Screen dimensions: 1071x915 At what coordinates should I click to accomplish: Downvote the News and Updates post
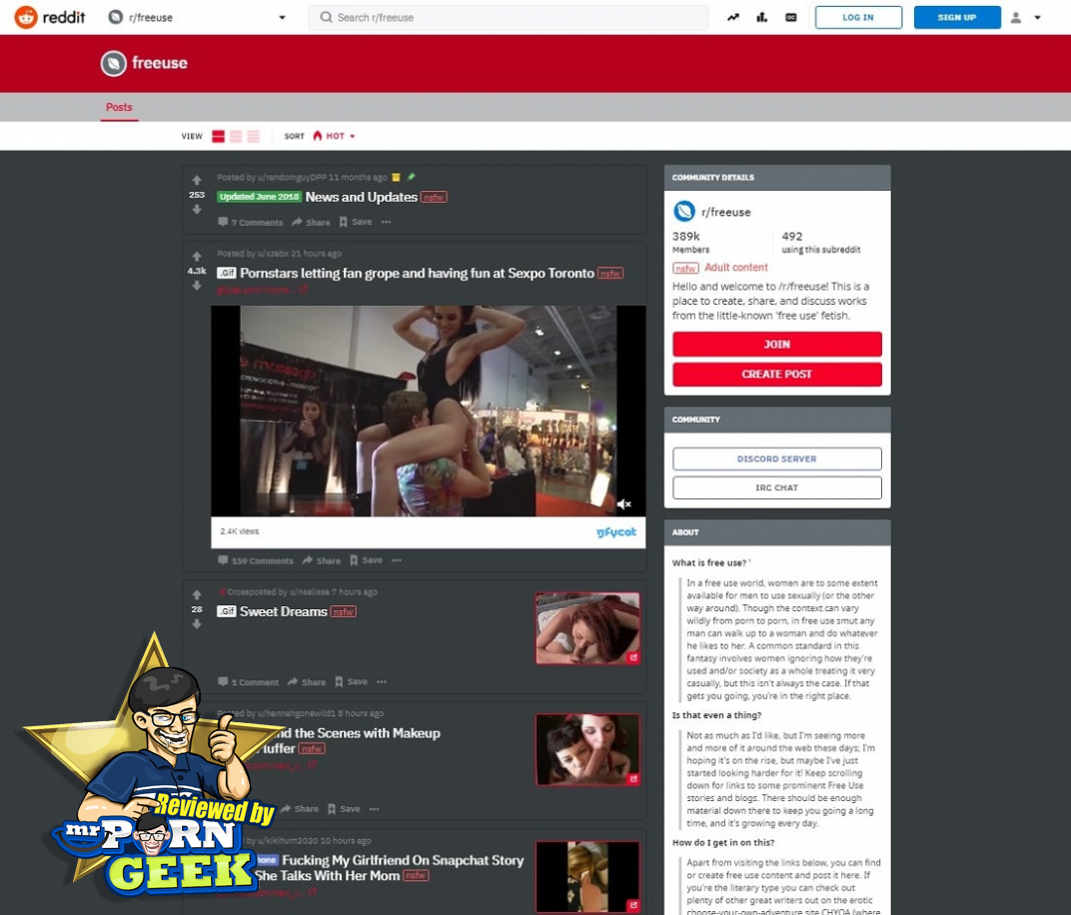coord(197,210)
